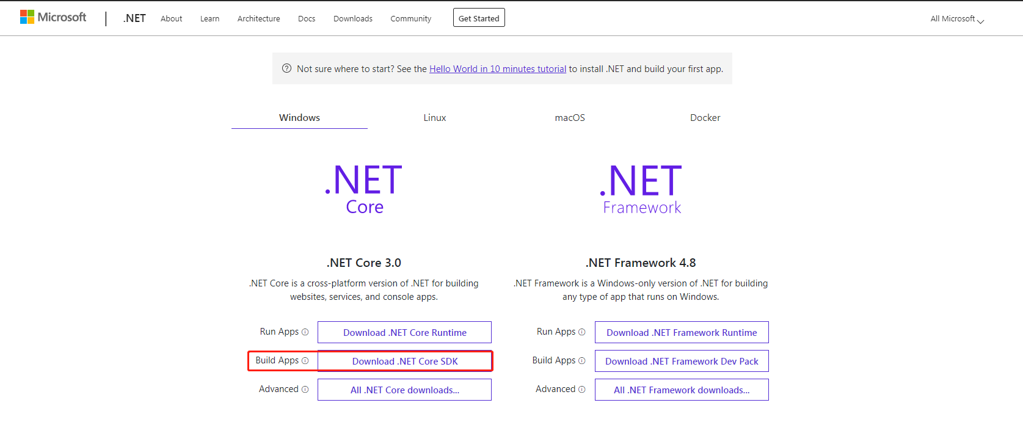Click info icon beside .NET Framework Run Apps
The width and height of the screenshot is (1023, 422).
[582, 332]
